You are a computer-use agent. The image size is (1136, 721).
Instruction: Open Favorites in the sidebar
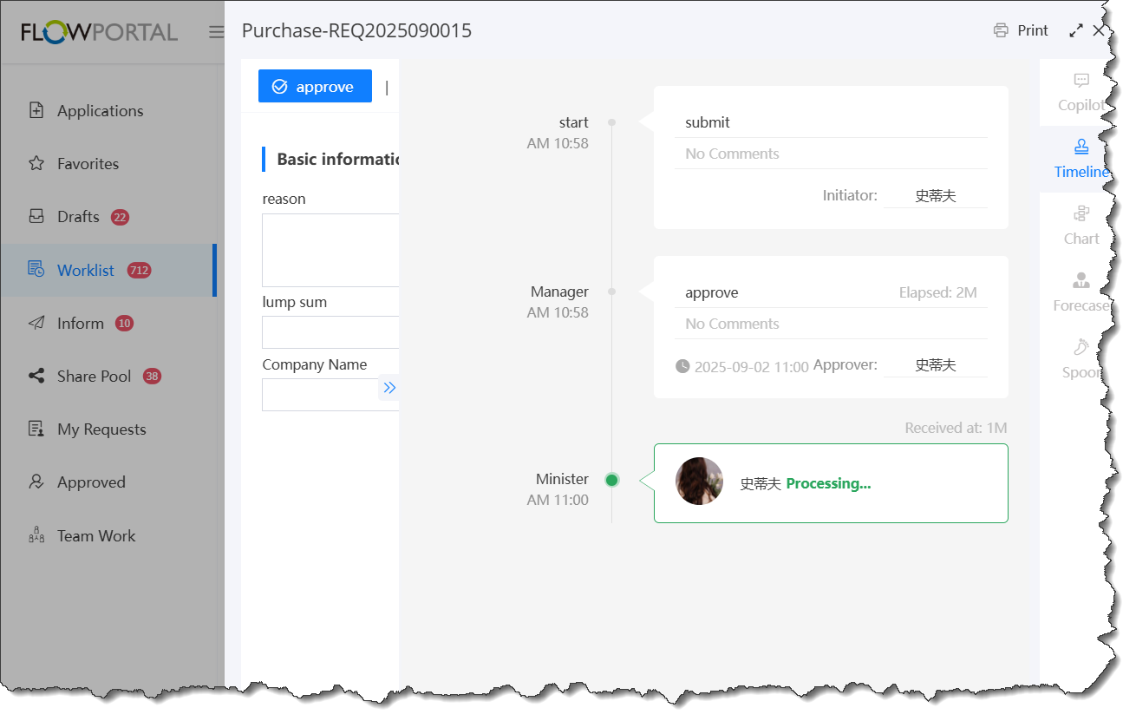(x=88, y=164)
